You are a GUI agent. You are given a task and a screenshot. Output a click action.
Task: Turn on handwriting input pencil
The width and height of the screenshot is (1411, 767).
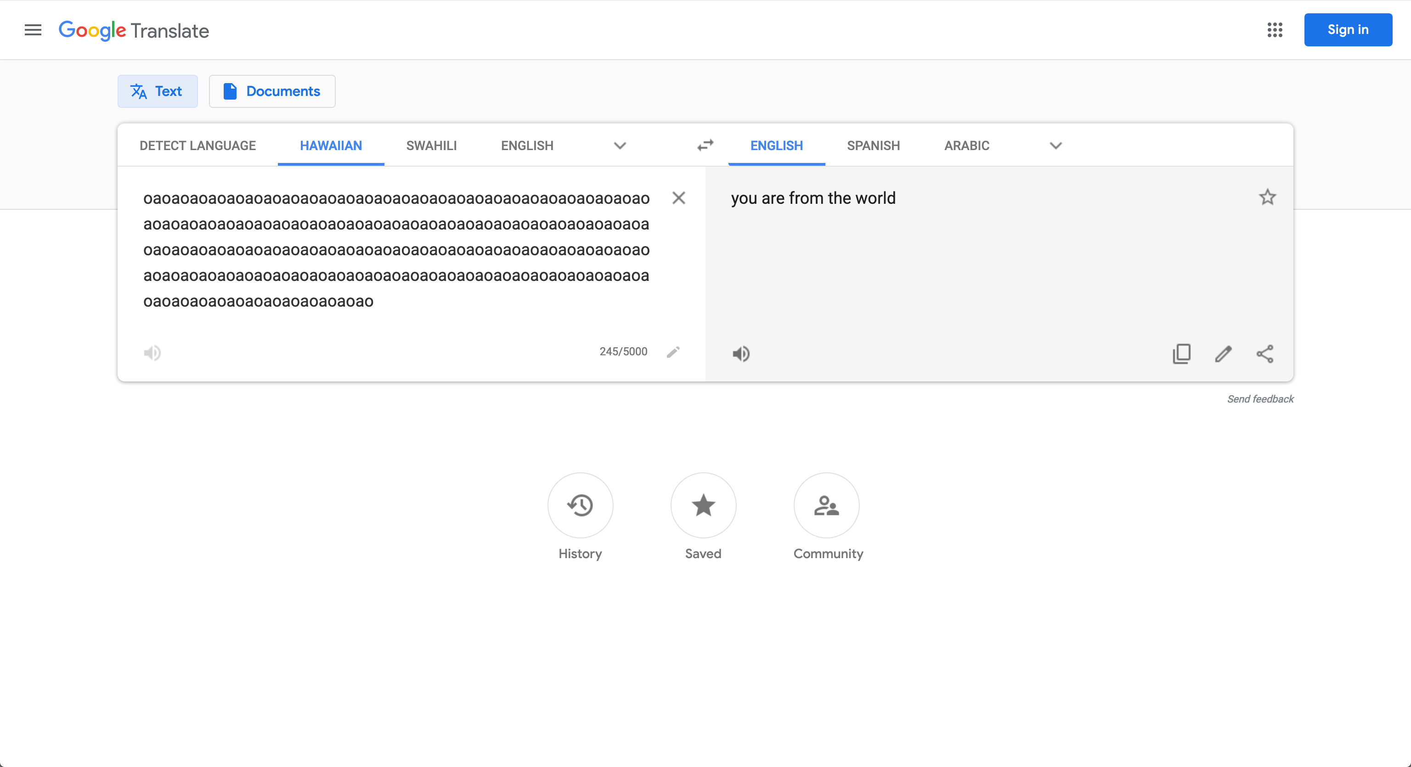coord(673,352)
